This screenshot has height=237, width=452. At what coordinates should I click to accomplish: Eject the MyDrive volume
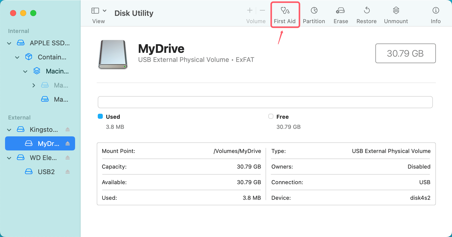tap(68, 143)
